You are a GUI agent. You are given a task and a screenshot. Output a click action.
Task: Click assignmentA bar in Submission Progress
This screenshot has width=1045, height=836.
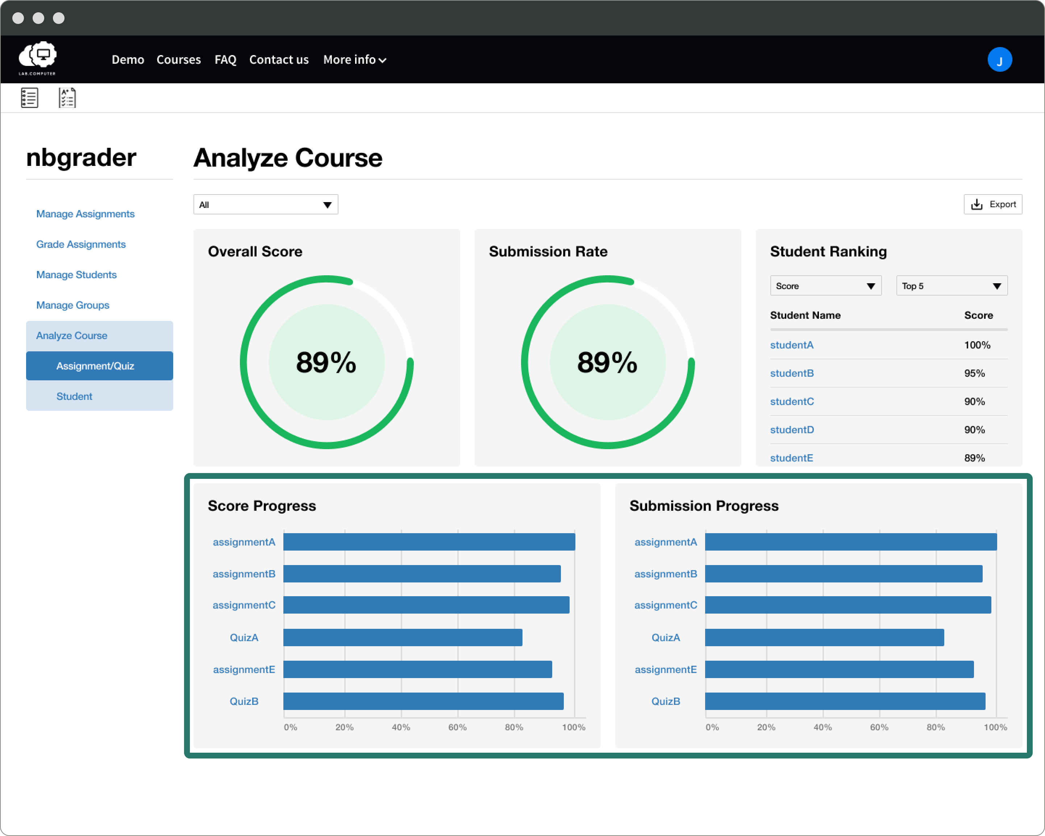pos(851,542)
